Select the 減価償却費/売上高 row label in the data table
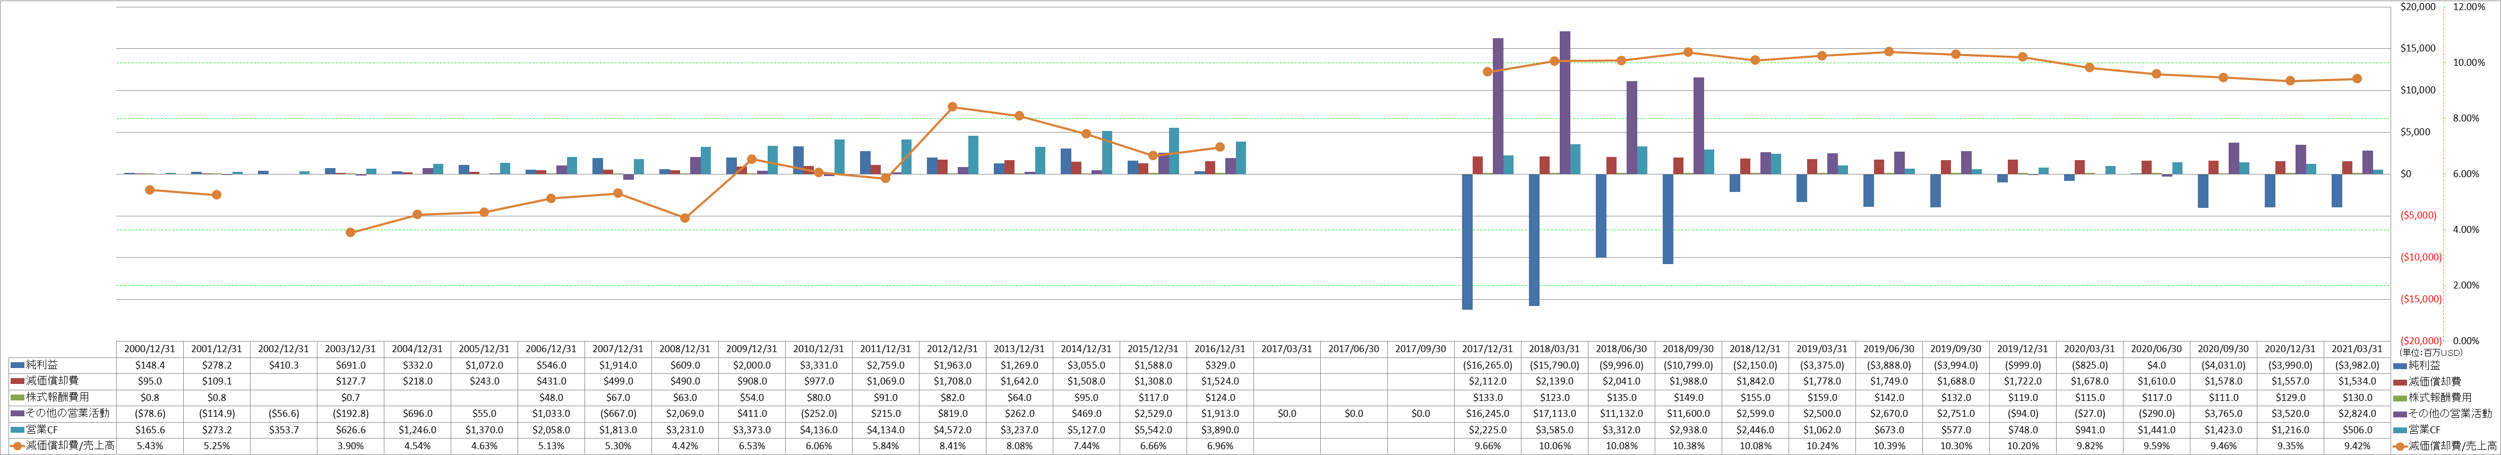The width and height of the screenshot is (2501, 455). (x=70, y=447)
